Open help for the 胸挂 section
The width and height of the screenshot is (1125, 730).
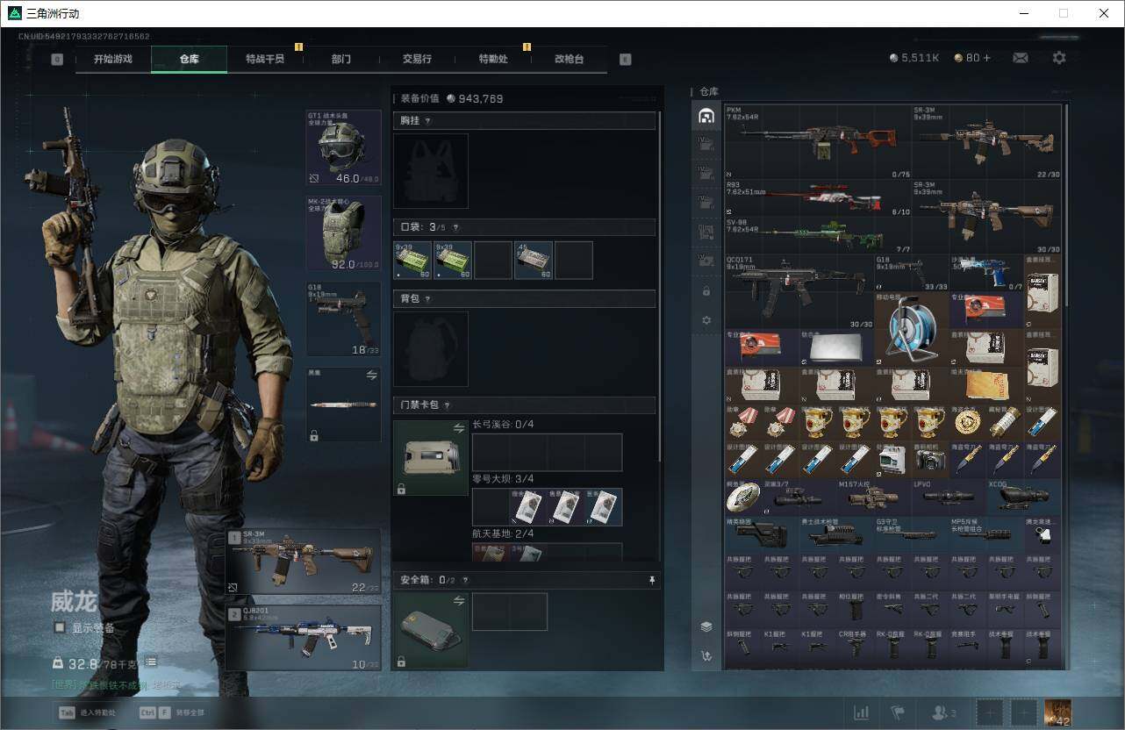[428, 121]
